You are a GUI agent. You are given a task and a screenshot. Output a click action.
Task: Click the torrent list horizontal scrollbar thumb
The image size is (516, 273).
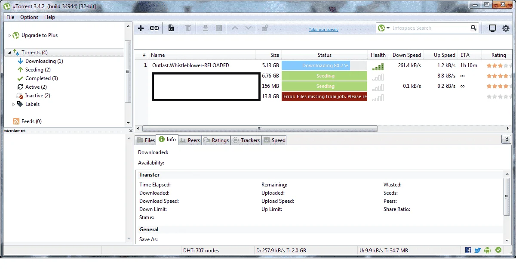tap(260, 128)
